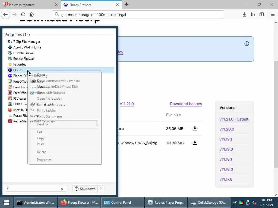
Task: Select Cut in context menu
Action: pyautogui.click(x=64, y=132)
